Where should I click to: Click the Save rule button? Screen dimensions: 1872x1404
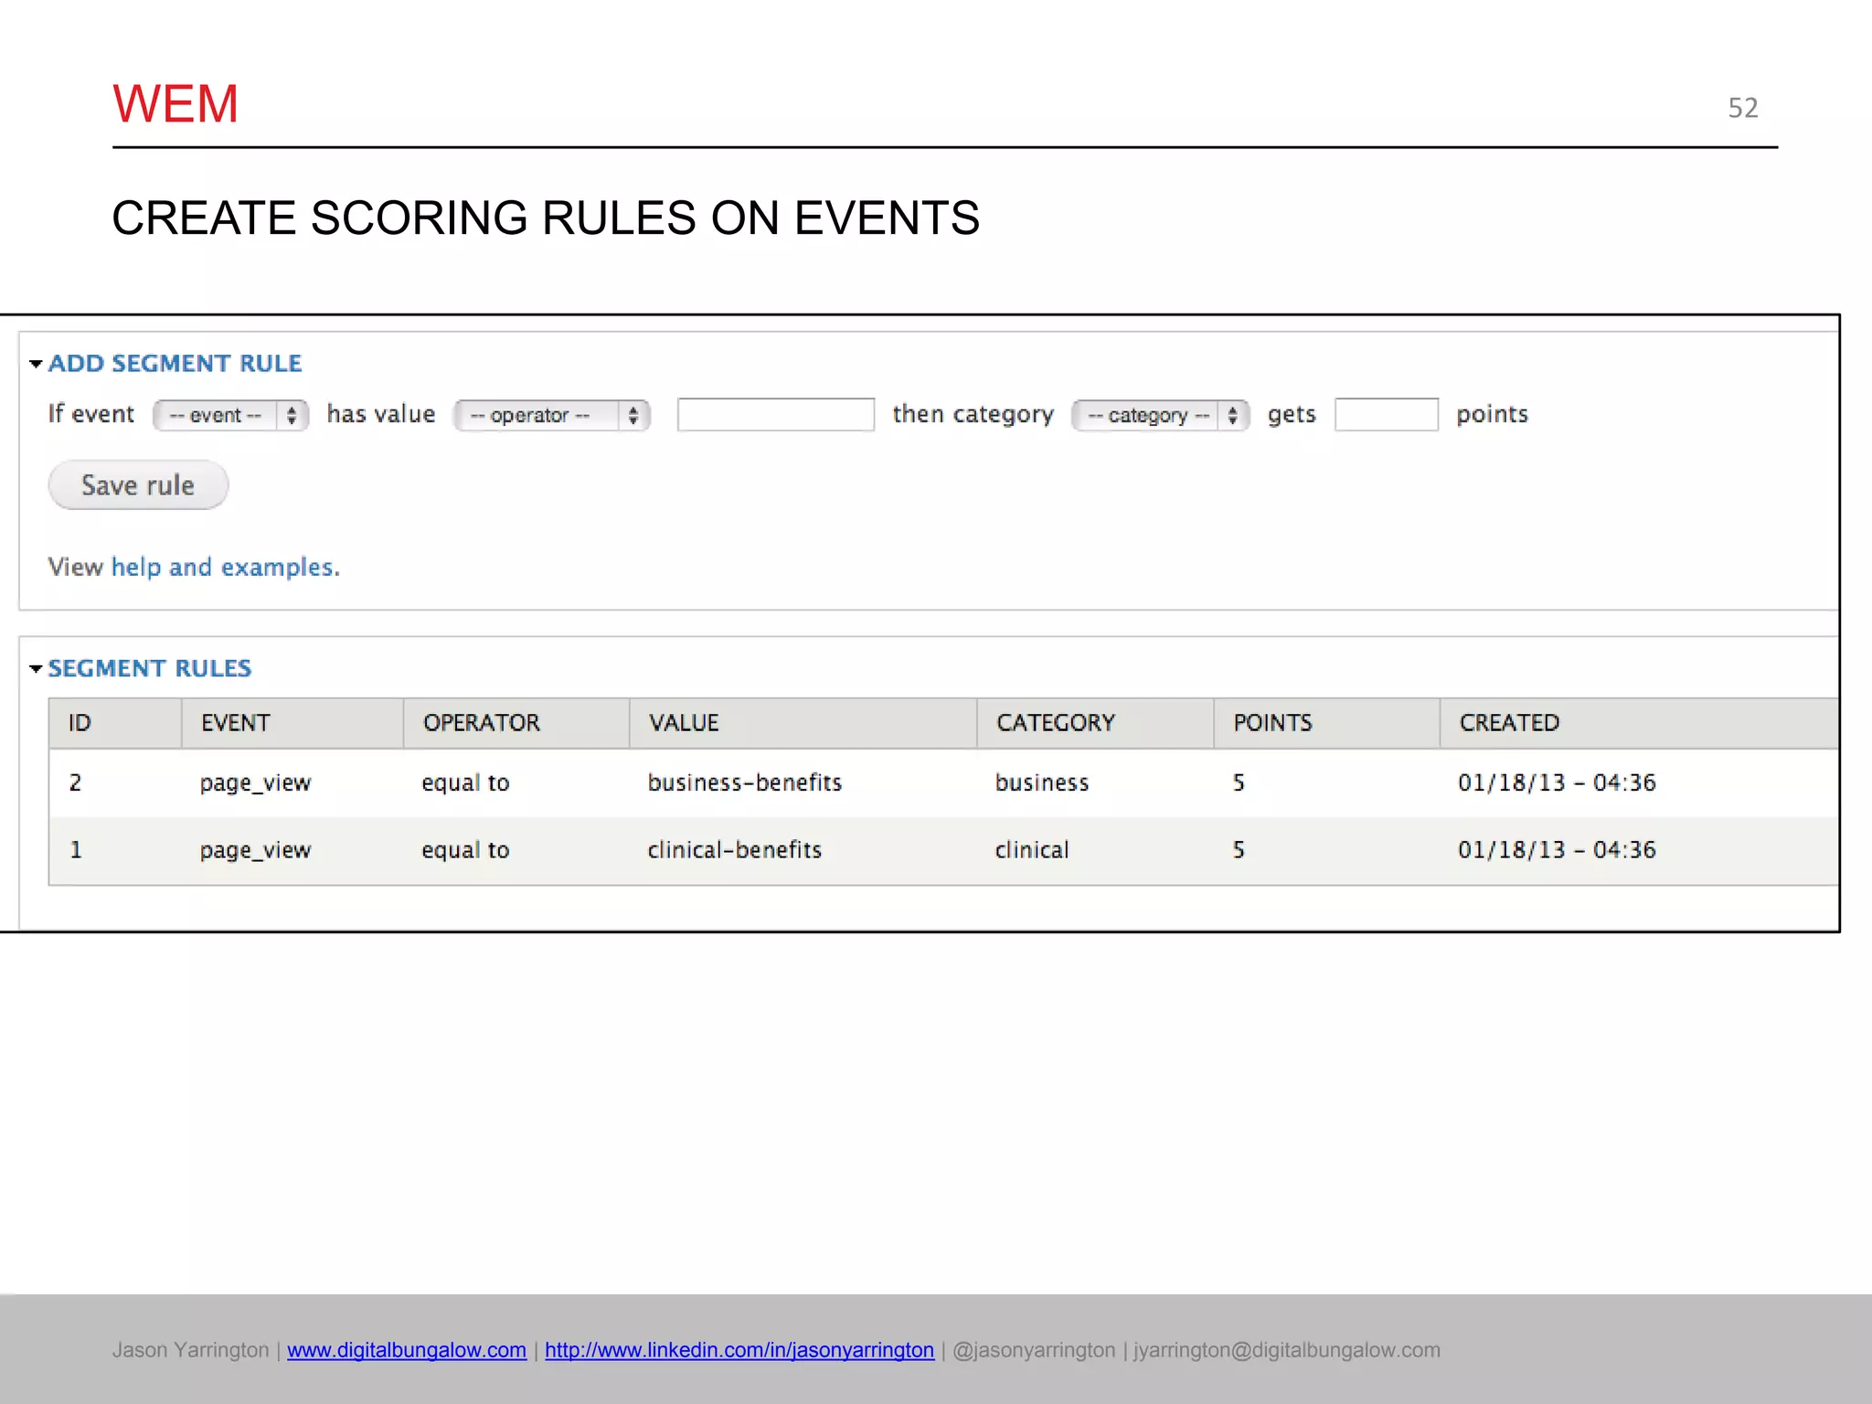coord(138,485)
